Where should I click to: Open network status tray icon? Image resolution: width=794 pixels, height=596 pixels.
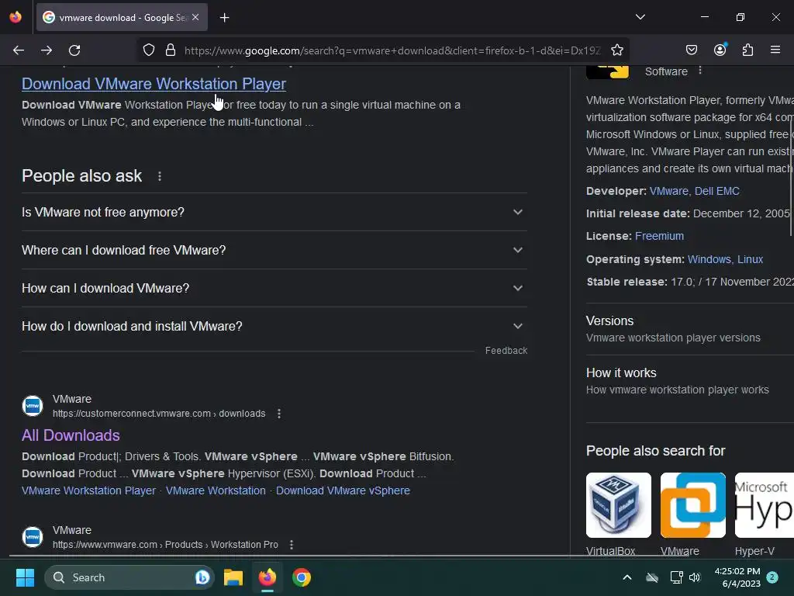click(676, 577)
